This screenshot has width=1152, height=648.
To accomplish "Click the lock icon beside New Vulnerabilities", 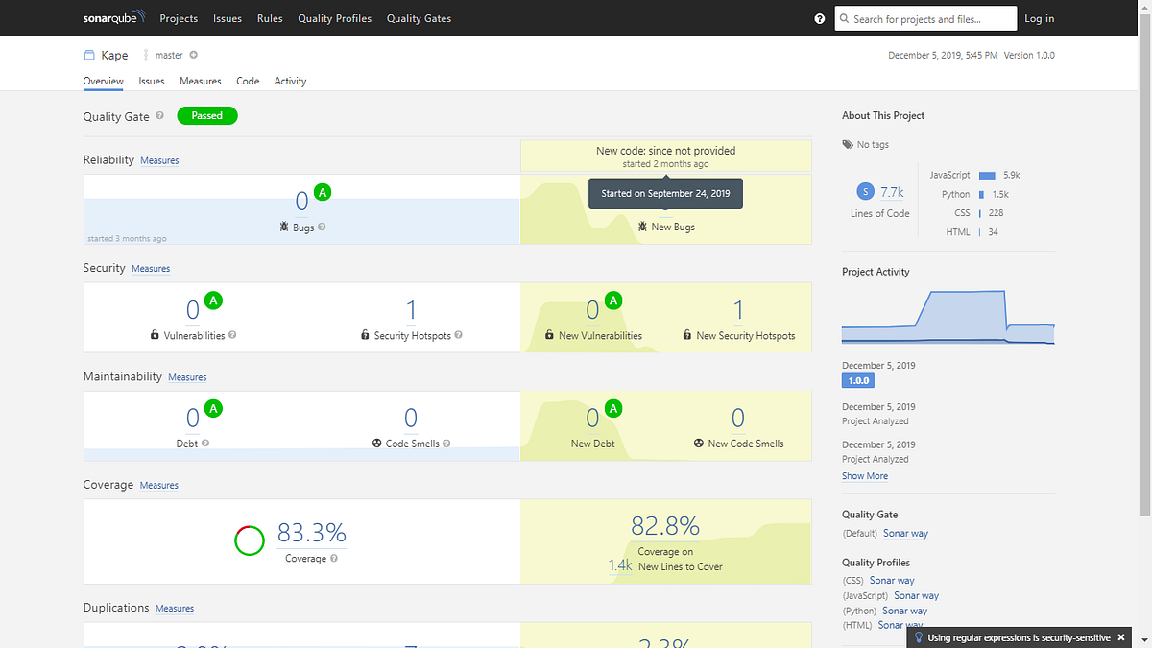I will click(x=549, y=336).
